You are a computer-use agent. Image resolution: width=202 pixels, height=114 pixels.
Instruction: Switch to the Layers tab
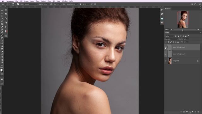click(x=167, y=33)
